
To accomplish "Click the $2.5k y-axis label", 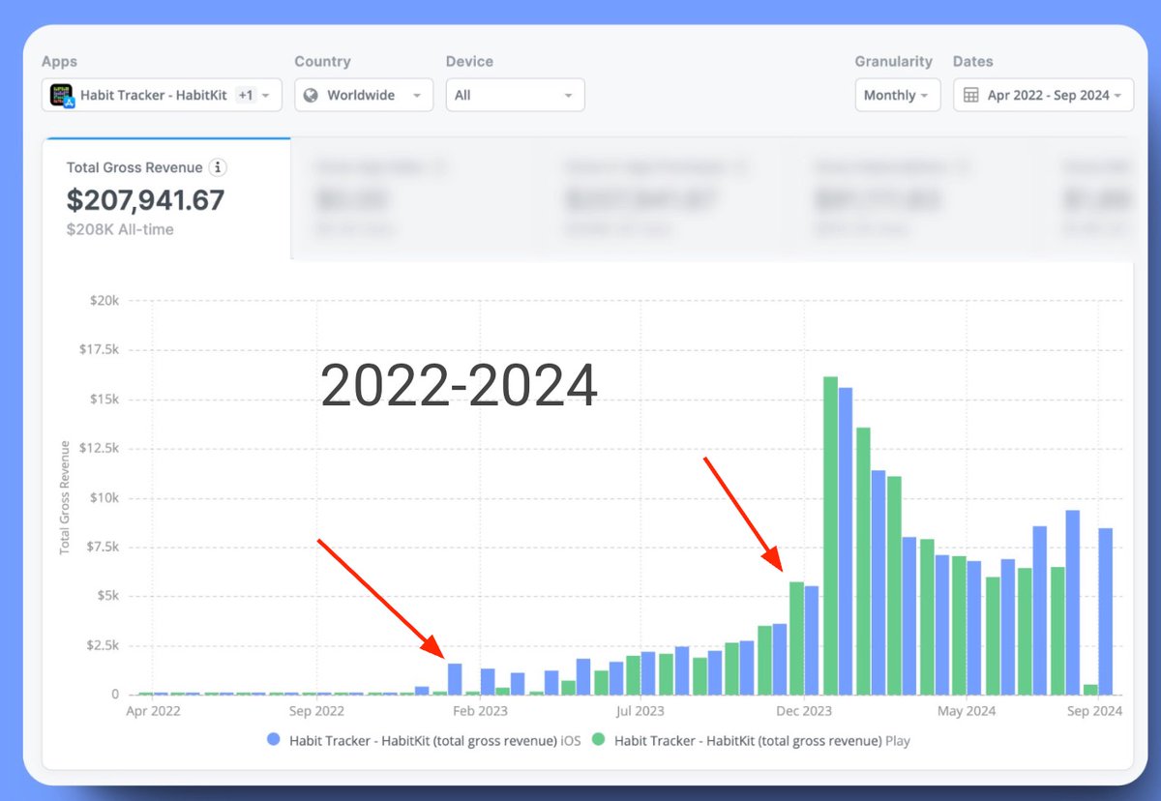I will click(101, 646).
